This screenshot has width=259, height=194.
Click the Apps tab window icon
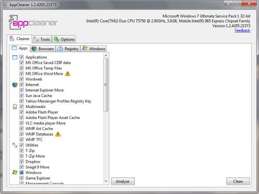14,48
